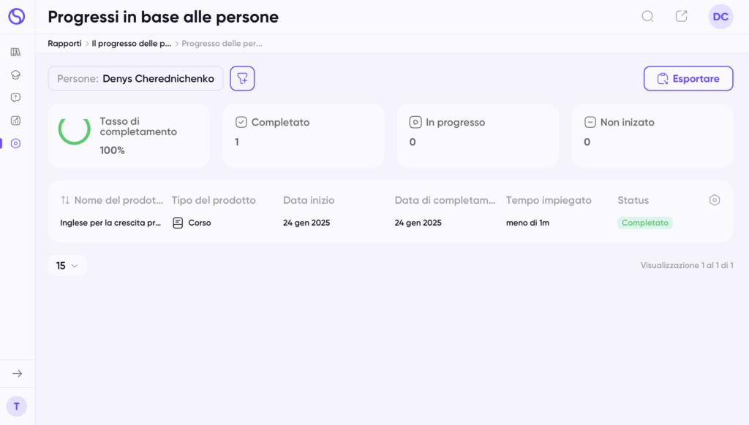Open the graduation cap learning icon

[x=16, y=75]
